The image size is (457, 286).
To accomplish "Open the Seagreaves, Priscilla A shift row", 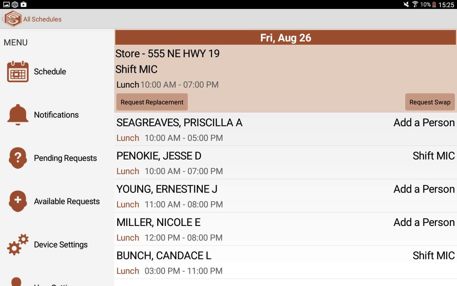I will click(x=285, y=129).
